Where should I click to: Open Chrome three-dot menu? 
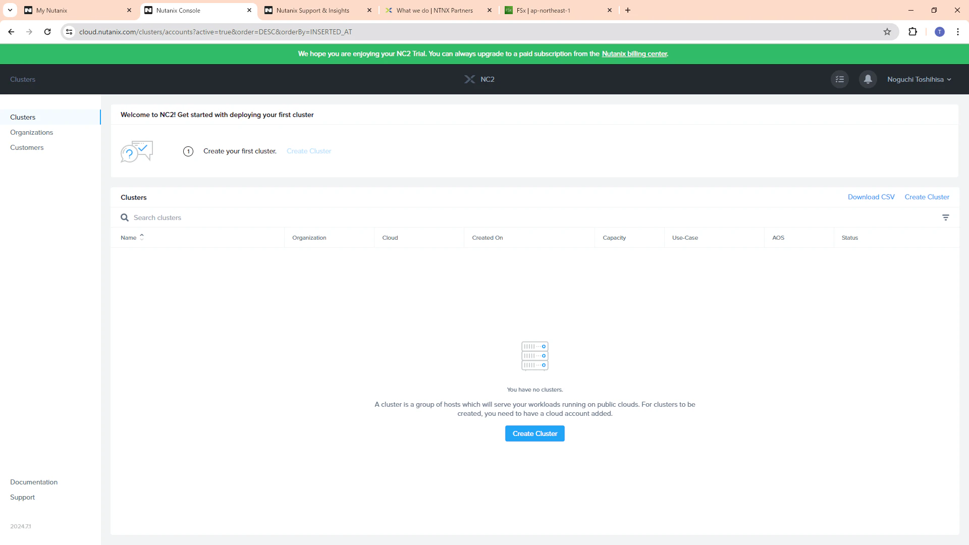click(958, 32)
